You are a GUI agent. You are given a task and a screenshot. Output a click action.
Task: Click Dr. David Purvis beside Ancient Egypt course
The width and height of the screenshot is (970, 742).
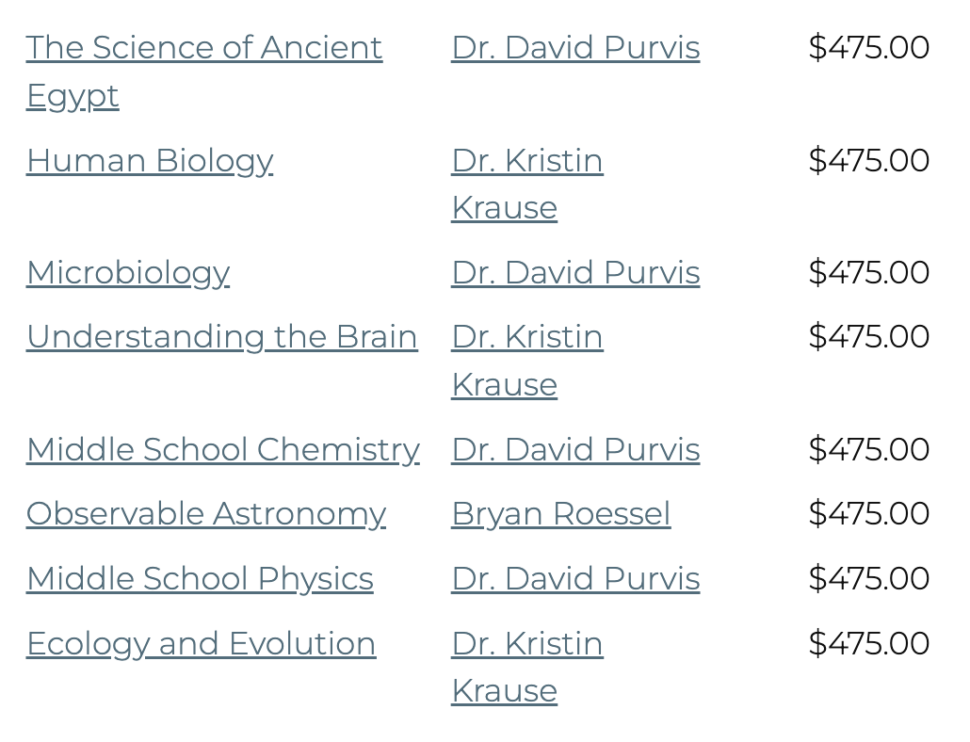pyautogui.click(x=575, y=48)
